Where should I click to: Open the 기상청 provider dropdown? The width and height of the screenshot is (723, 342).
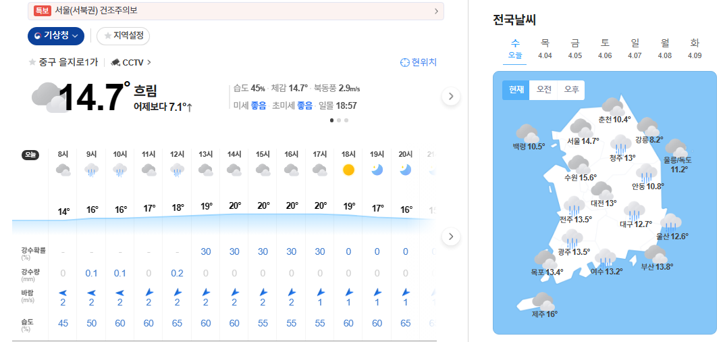56,36
